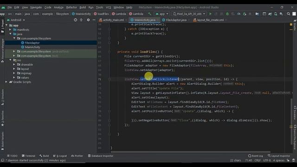This screenshot has height=167, width=297.
Task: Click the Run Anything icon in toolbar
Action: coord(264,14)
